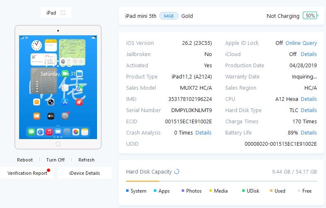
Task: Click the IMEI value 353178102196224
Action: 190,99
